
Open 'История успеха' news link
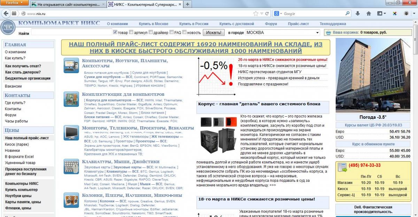(279, 78)
